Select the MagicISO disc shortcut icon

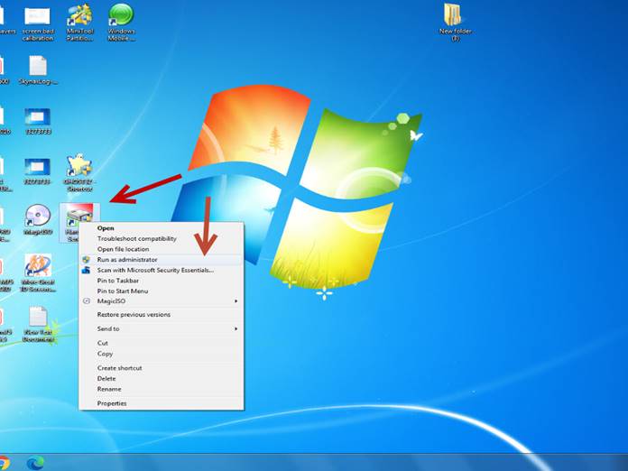click(x=37, y=217)
